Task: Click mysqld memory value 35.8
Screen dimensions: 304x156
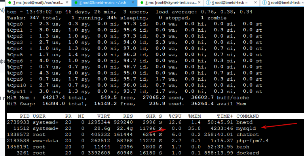Action: (194, 128)
